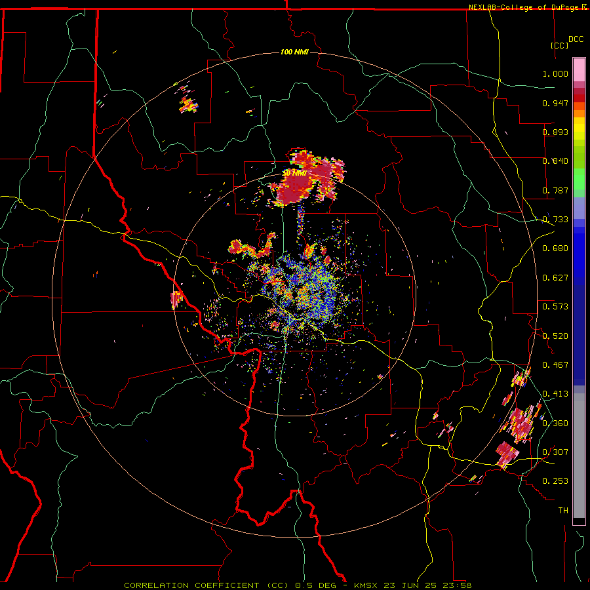This screenshot has height=590, width=590.
Task: Select the 0.520 scale value
Action: point(555,336)
